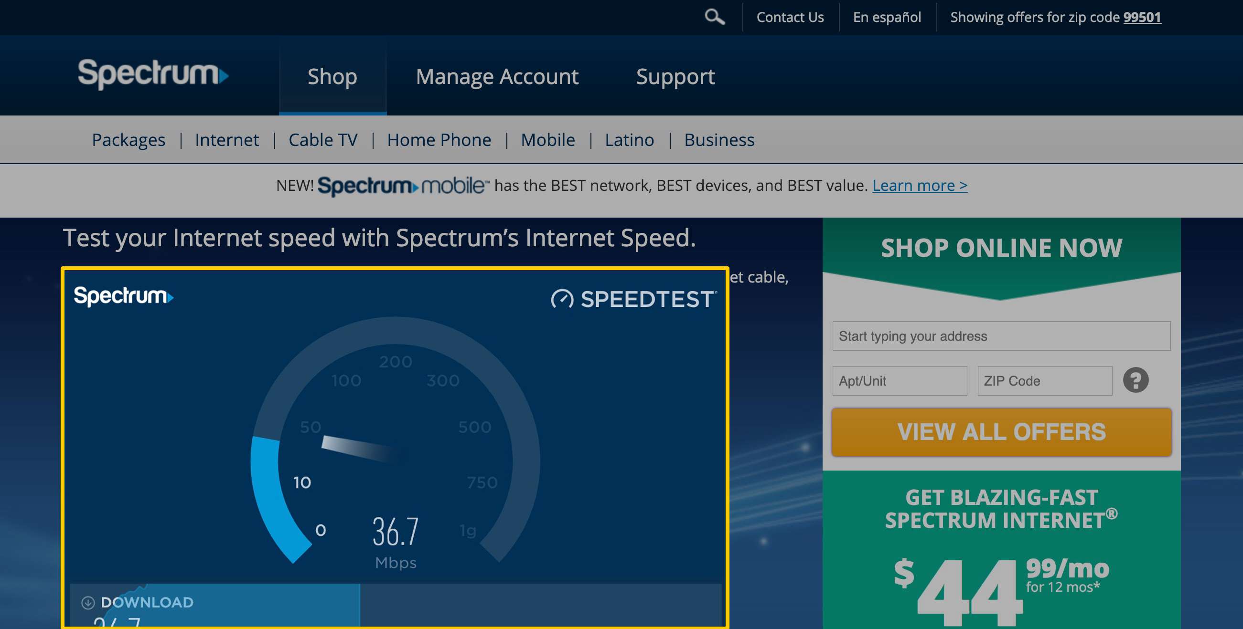Image resolution: width=1243 pixels, height=629 pixels.
Task: Click the download progress bar
Action: coord(395,605)
